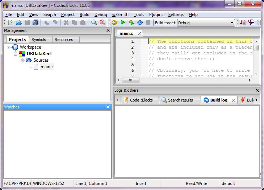The width and height of the screenshot is (264, 190).
Task: Open the Debug menu
Action: pos(101,15)
